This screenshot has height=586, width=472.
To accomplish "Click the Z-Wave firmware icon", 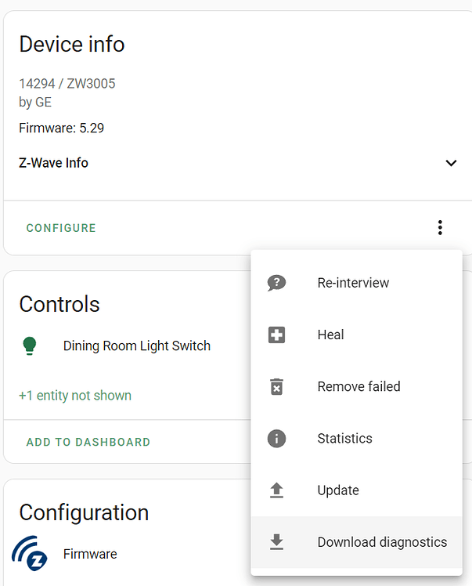I will (x=30, y=554).
